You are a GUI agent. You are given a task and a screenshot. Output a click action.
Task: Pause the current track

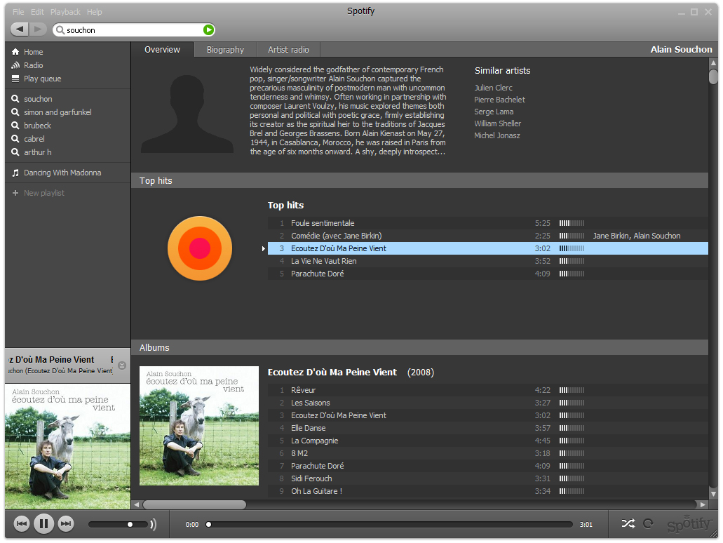43,523
